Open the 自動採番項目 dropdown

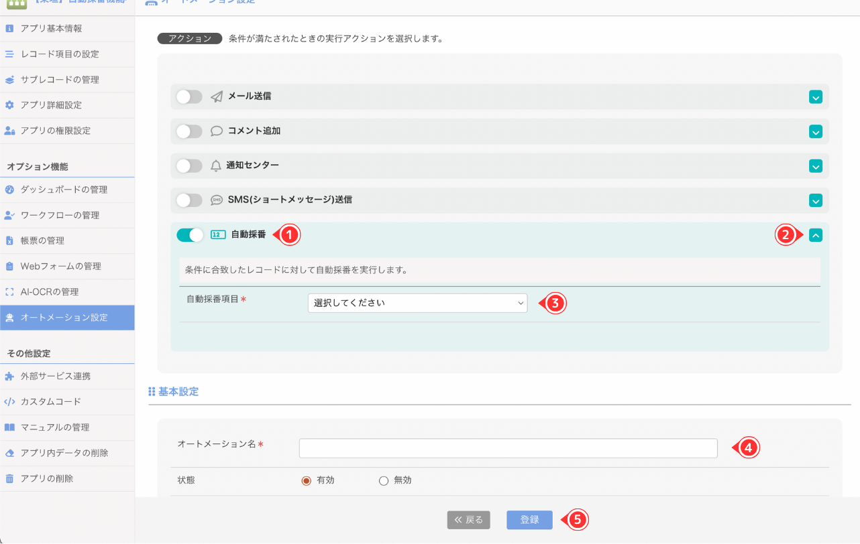point(417,303)
